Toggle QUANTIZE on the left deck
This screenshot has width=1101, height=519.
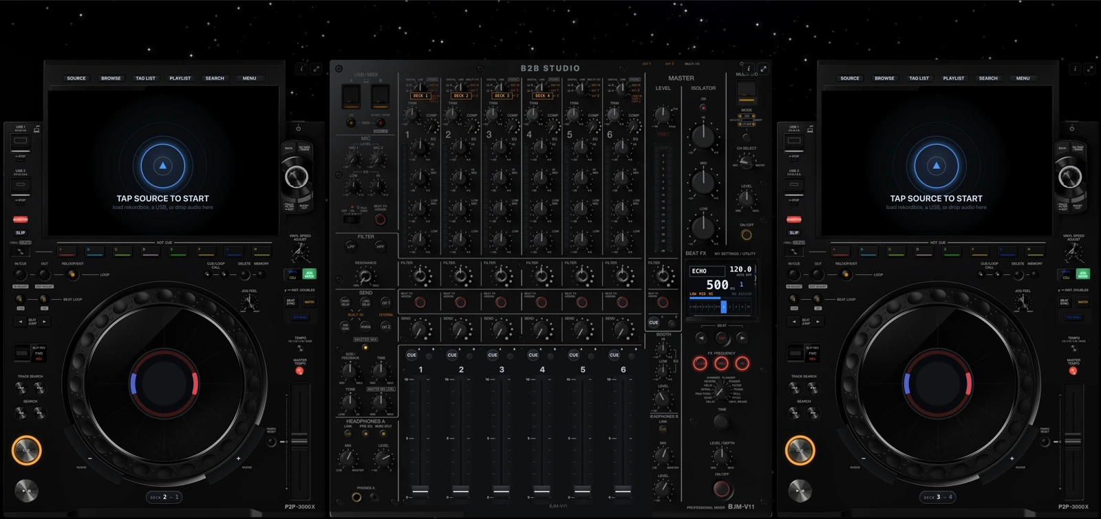coord(21,220)
